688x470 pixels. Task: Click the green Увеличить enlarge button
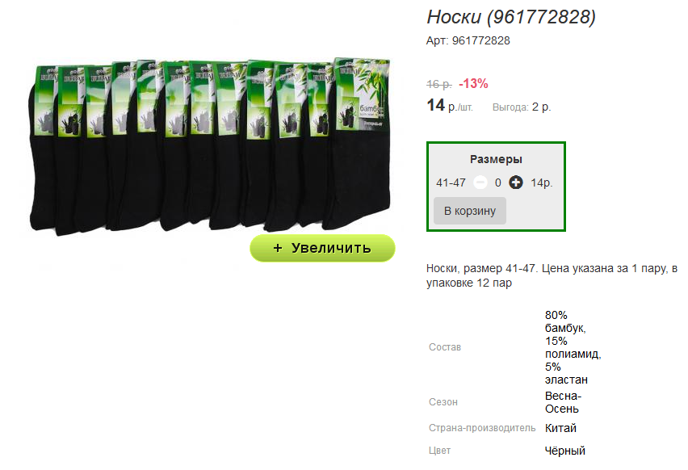click(x=322, y=248)
